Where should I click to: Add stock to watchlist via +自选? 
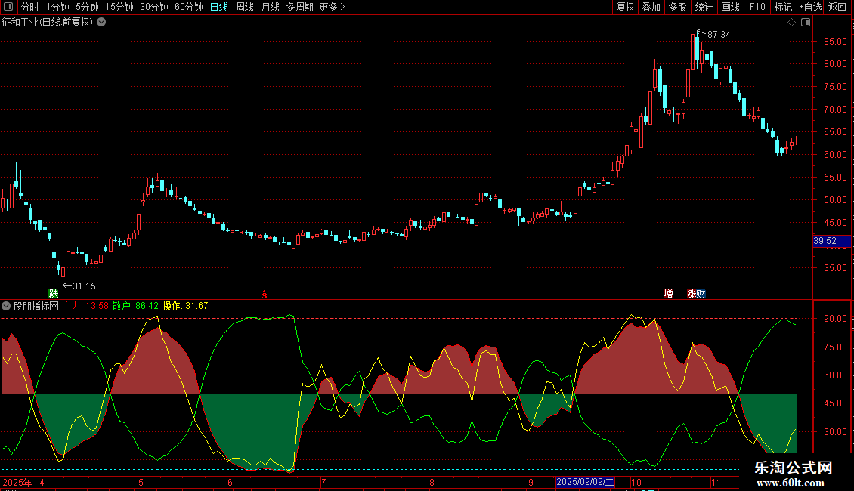[x=810, y=7]
